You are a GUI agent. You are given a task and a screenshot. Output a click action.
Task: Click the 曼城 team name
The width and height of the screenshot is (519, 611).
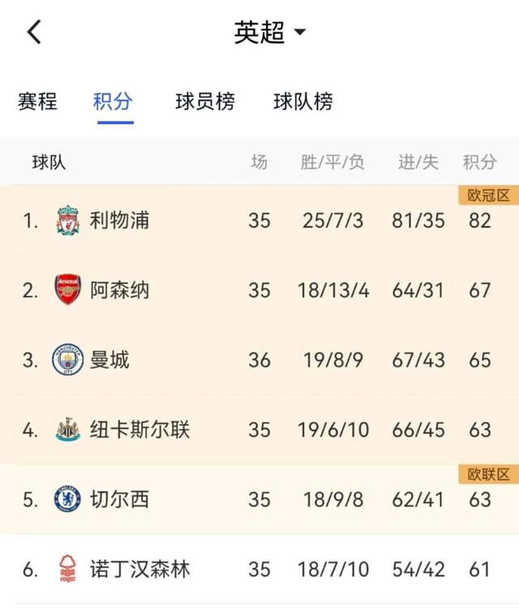pyautogui.click(x=109, y=359)
